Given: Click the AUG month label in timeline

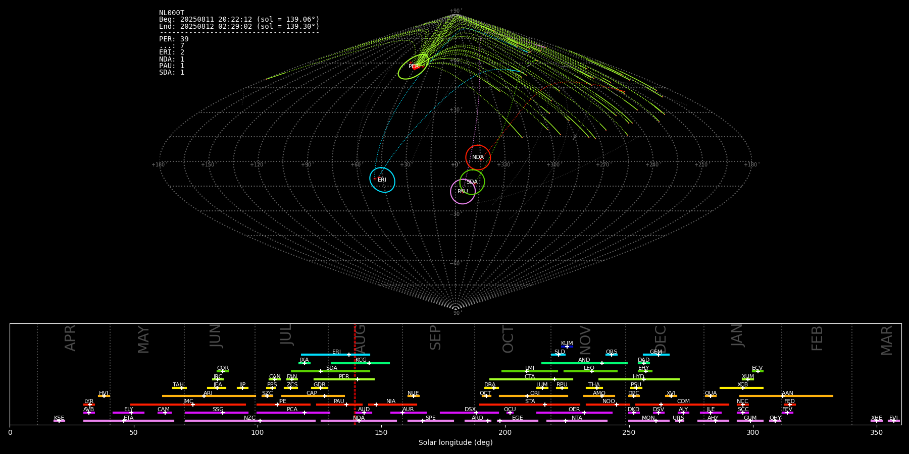Looking at the screenshot, I should pos(360,339).
